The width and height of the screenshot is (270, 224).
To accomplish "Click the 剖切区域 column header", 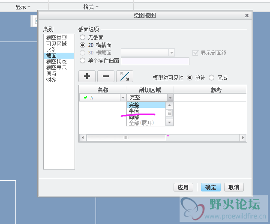I will (150, 90).
